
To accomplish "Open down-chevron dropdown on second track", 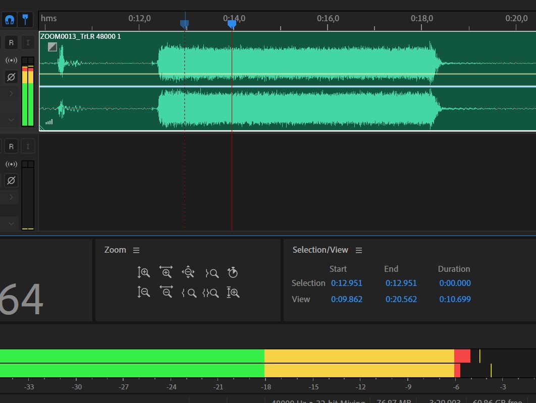I will pos(11,223).
